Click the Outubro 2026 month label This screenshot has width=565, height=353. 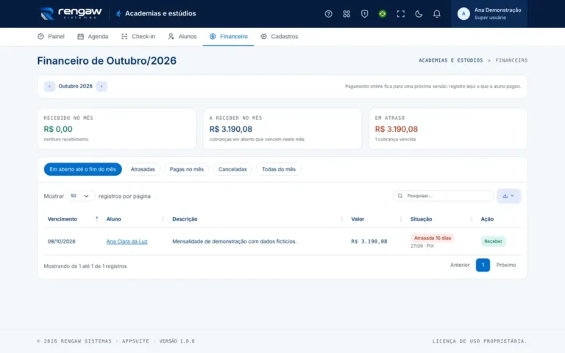pyautogui.click(x=75, y=86)
